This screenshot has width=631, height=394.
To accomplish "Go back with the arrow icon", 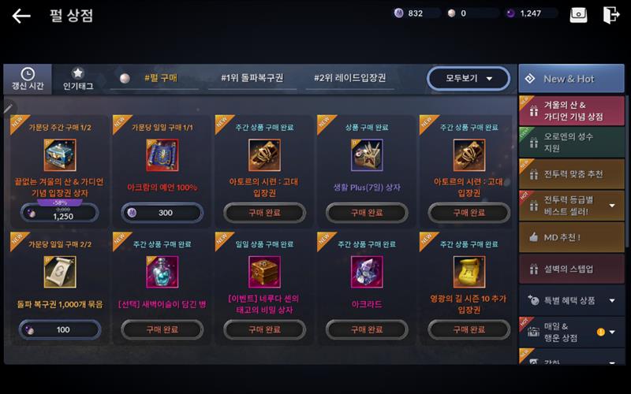I will pos(21,16).
